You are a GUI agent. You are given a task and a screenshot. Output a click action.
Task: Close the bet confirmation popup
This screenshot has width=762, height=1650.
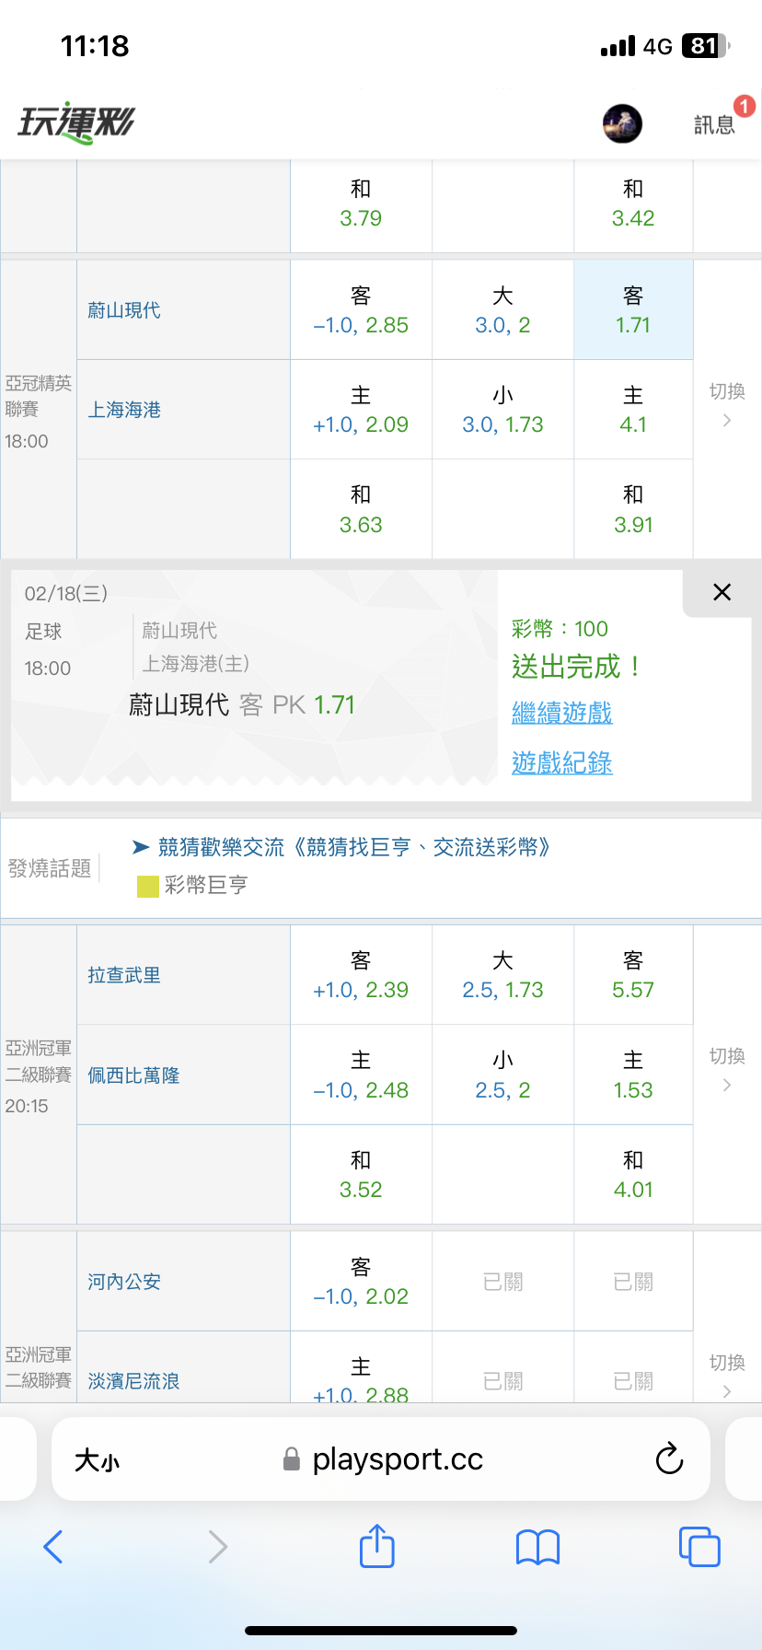point(722,592)
